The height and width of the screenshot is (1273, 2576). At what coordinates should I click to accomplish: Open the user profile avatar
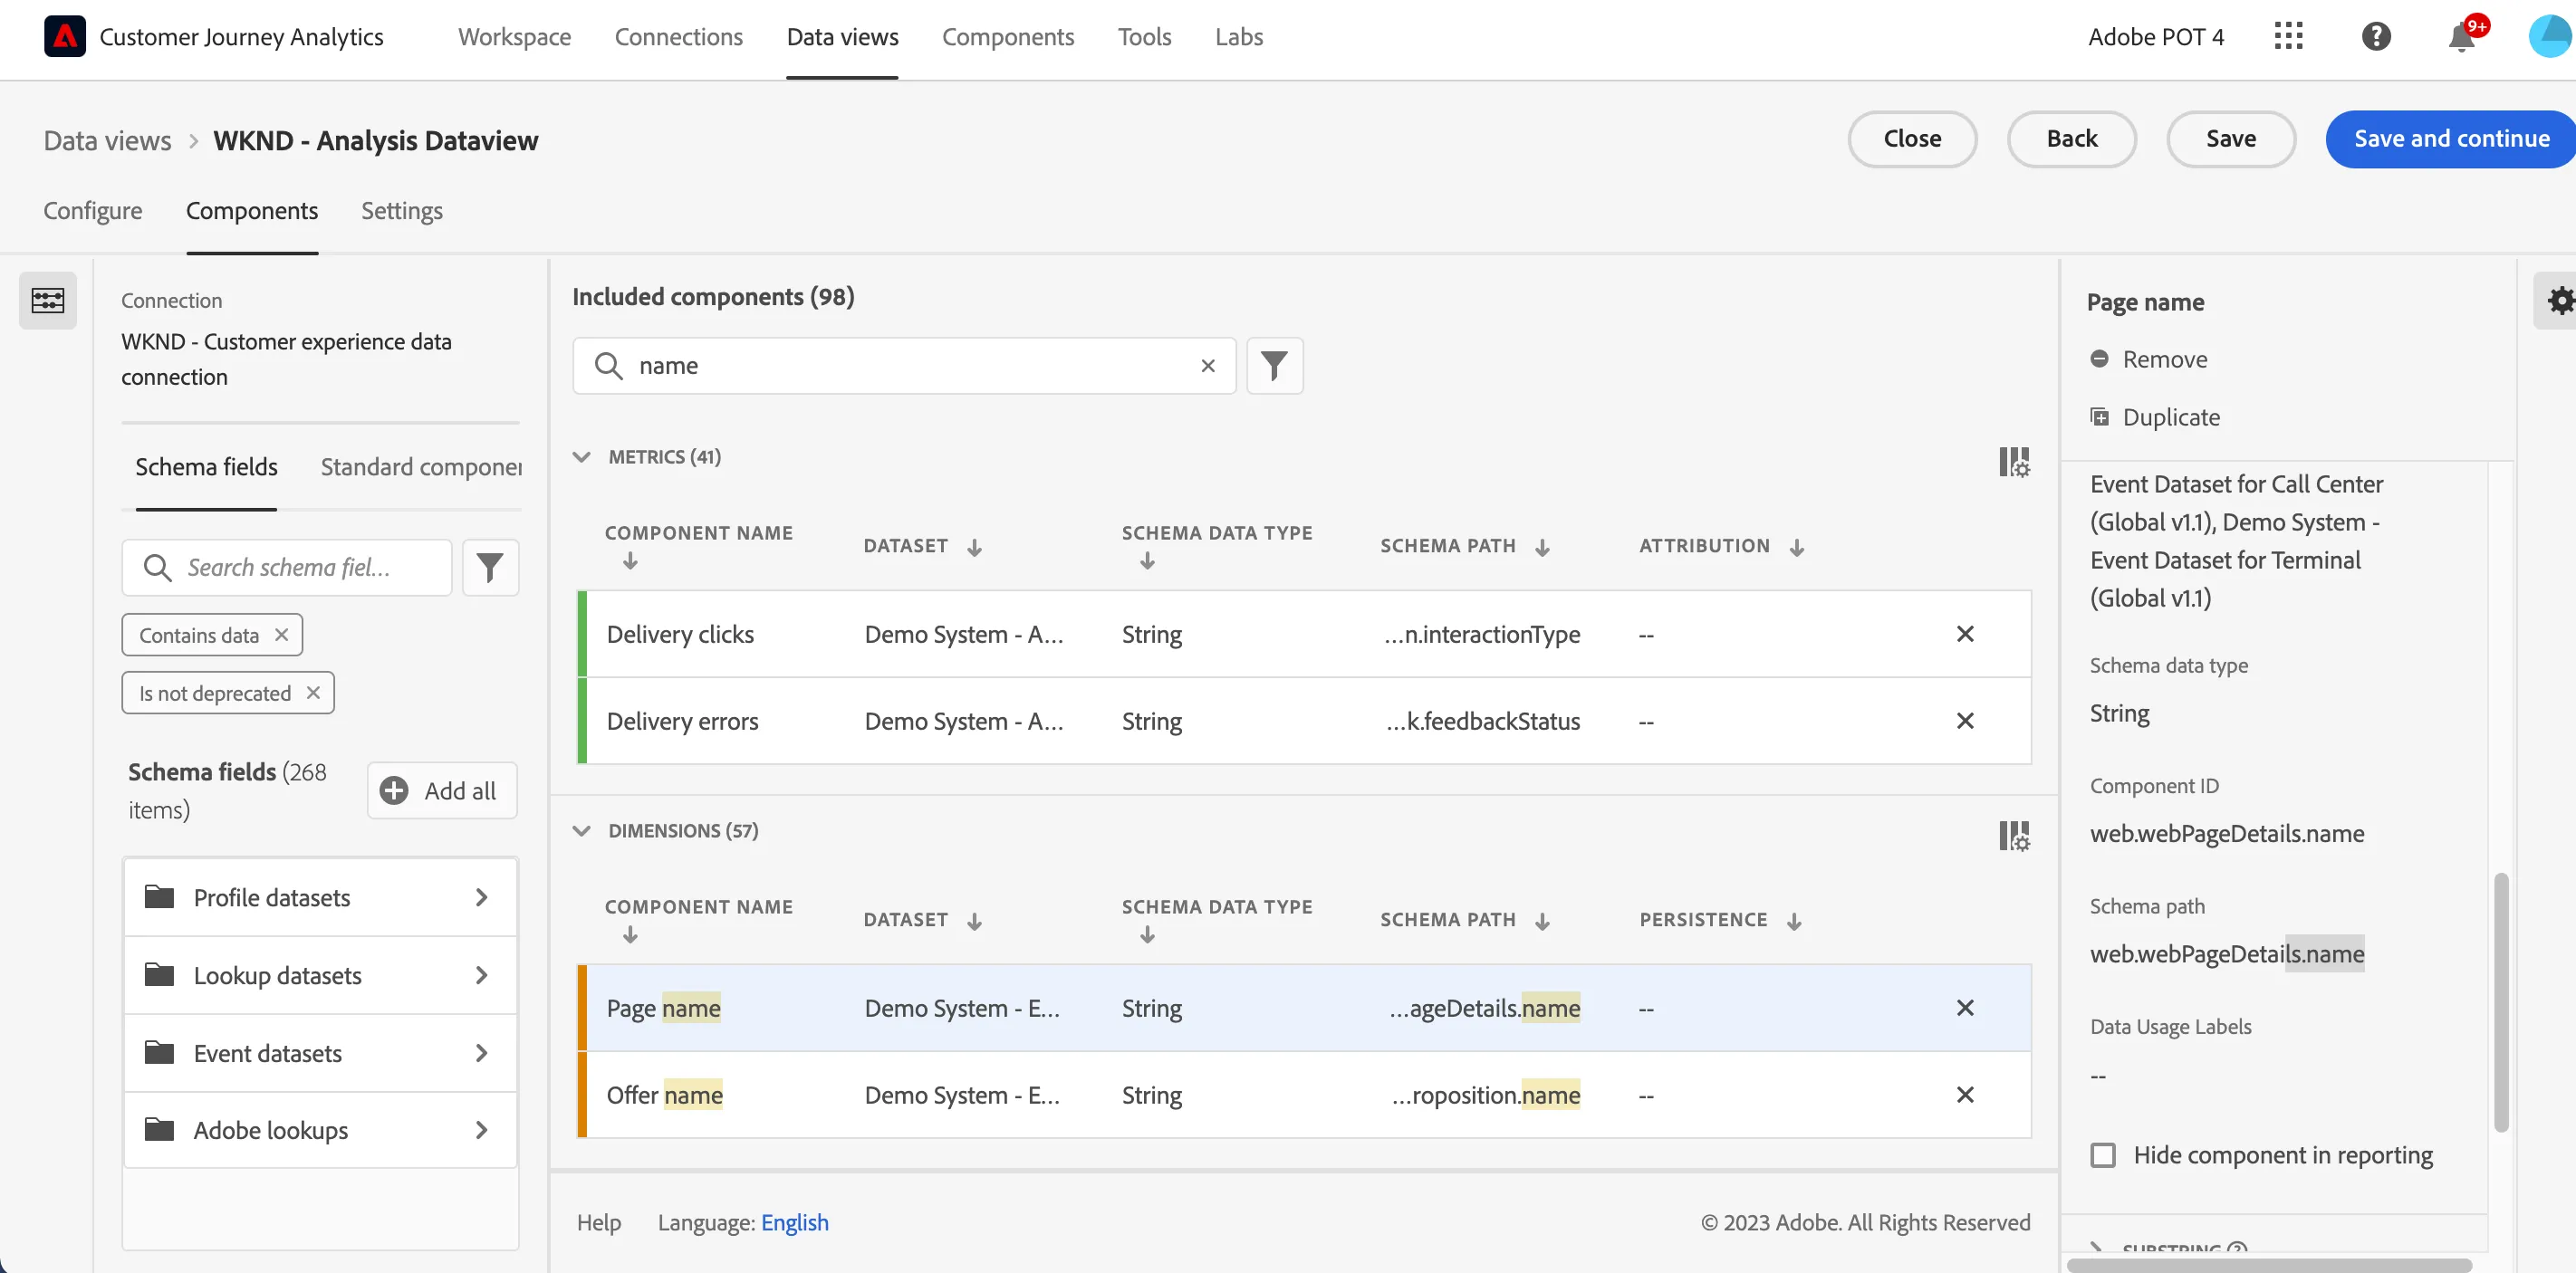(x=2552, y=37)
